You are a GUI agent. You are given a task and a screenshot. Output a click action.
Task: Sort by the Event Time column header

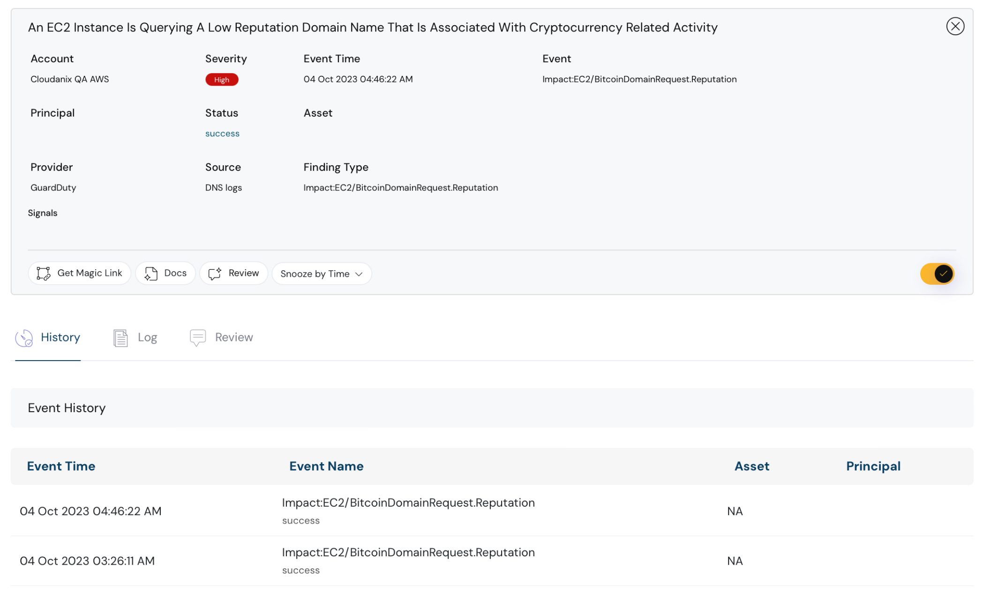point(61,466)
